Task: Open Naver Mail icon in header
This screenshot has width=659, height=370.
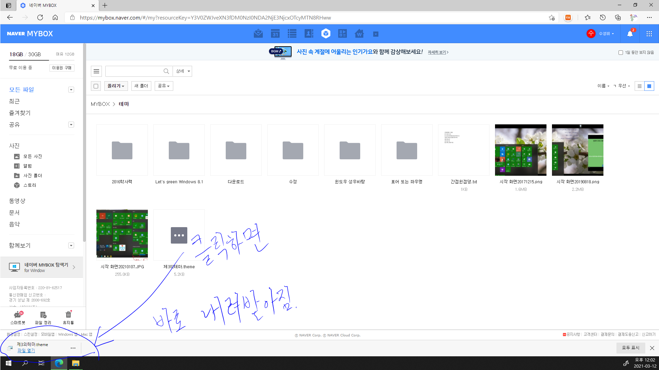Action: (x=258, y=34)
